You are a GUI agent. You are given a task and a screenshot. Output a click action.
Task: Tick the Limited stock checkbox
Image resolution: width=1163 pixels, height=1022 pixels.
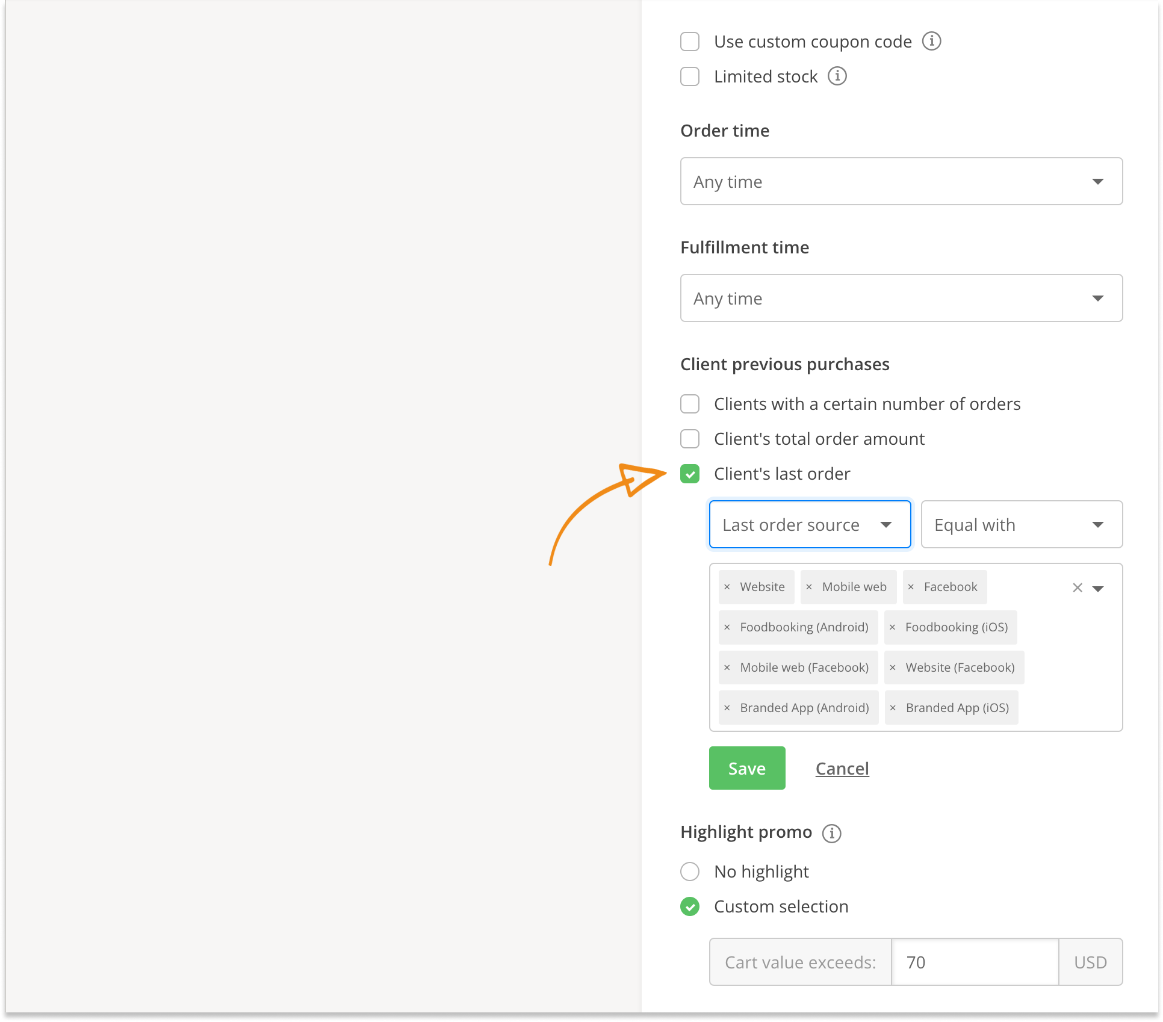click(x=690, y=76)
